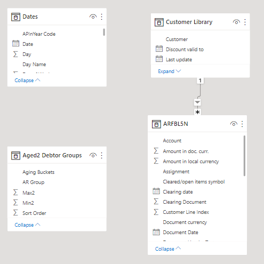
Task: Select relationship filter direction arrow
Action: 197,102
